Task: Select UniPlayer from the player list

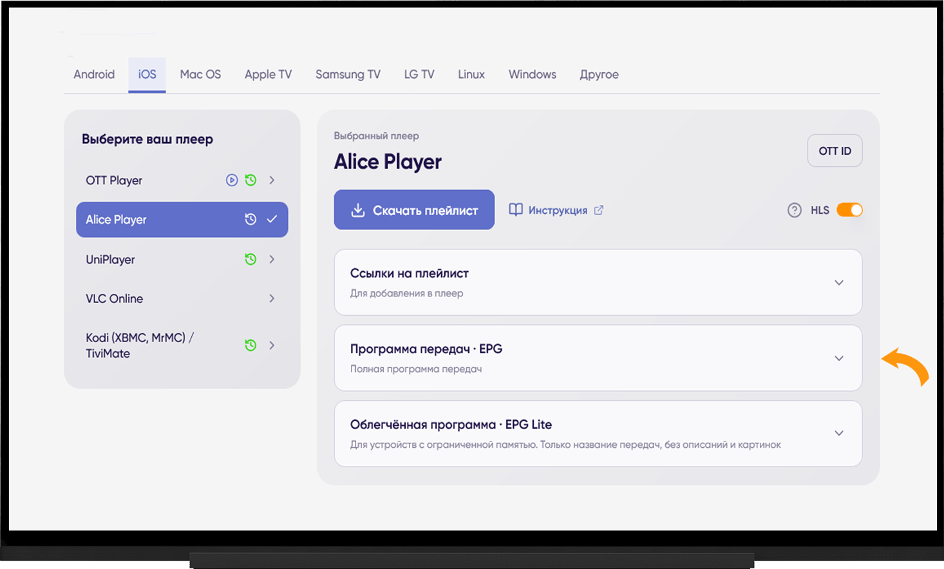Action: click(x=182, y=259)
